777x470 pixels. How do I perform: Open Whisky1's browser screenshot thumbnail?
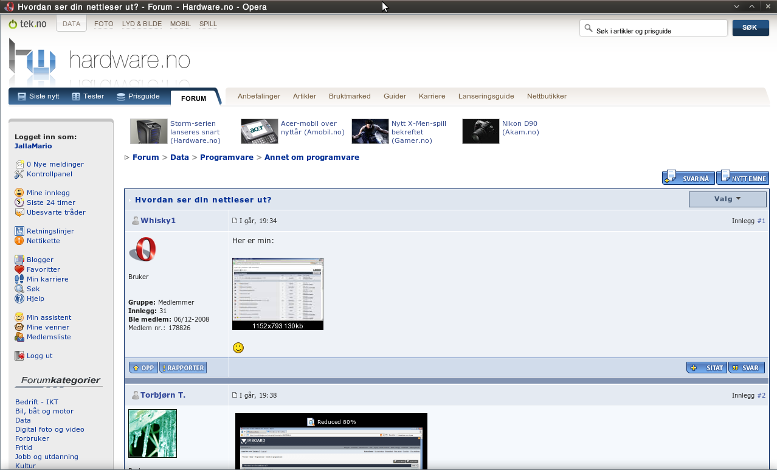point(278,294)
